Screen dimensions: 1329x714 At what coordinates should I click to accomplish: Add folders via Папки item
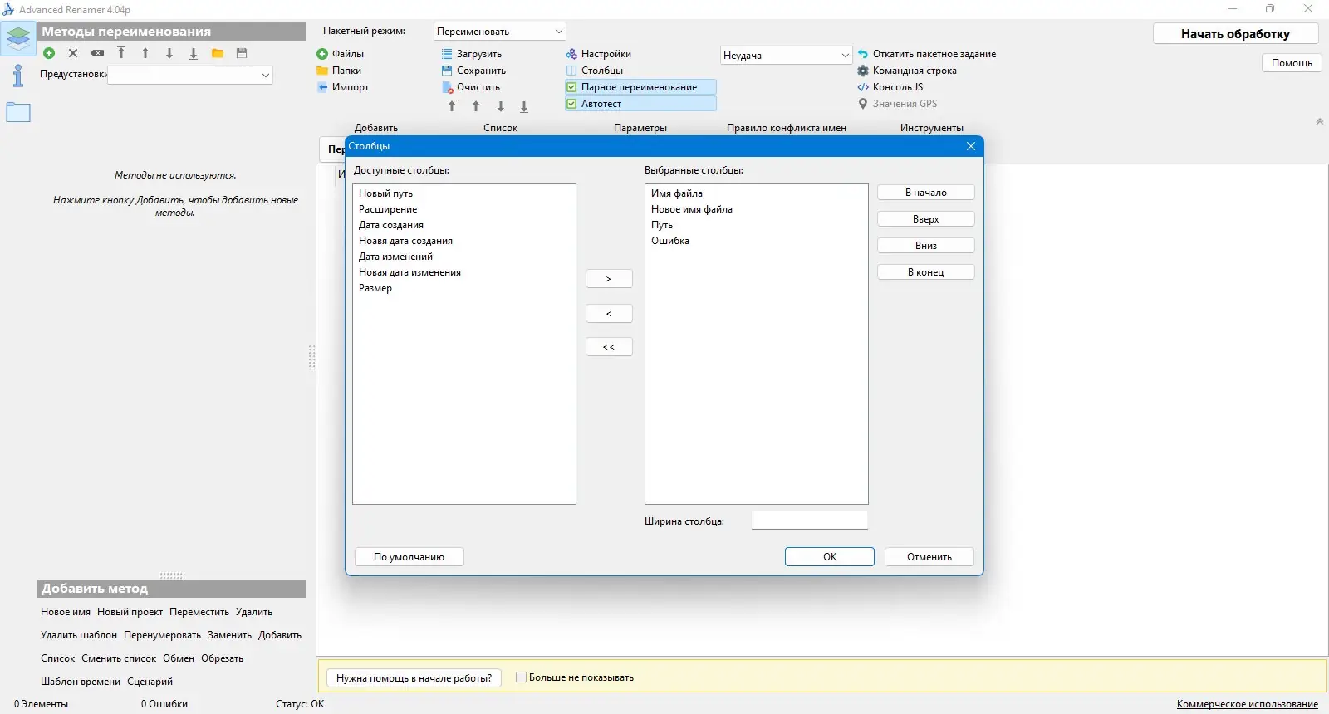pos(339,71)
